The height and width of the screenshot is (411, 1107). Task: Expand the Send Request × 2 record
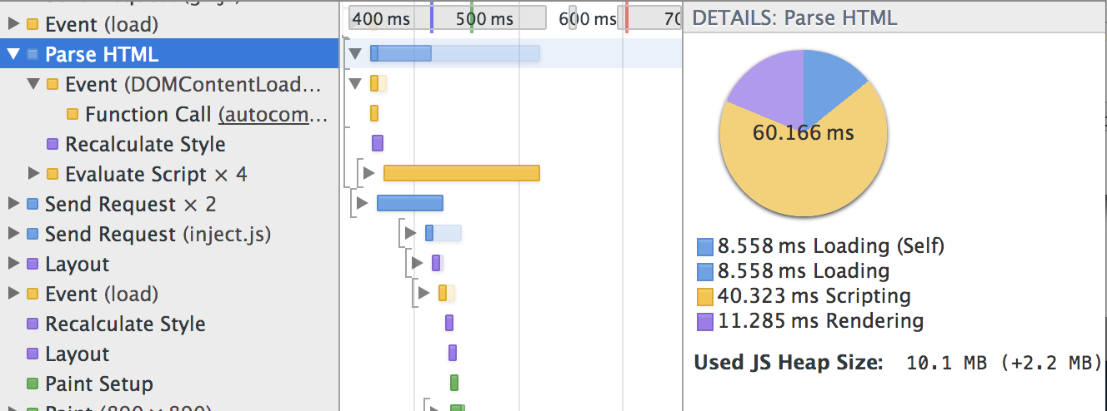point(13,205)
